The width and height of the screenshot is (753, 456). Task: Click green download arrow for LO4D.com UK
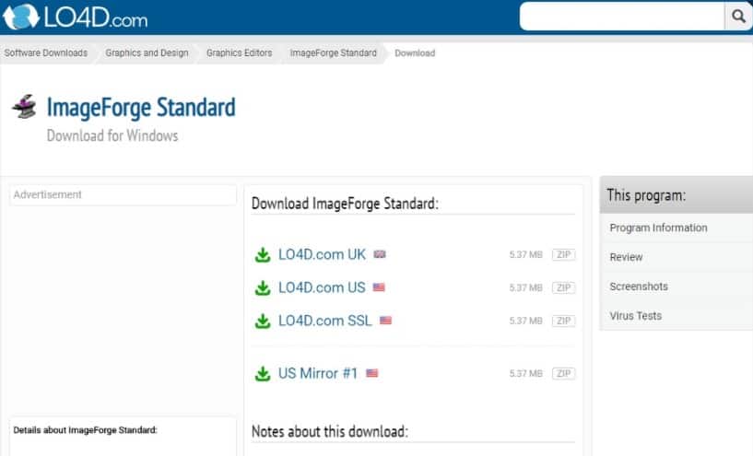click(263, 255)
